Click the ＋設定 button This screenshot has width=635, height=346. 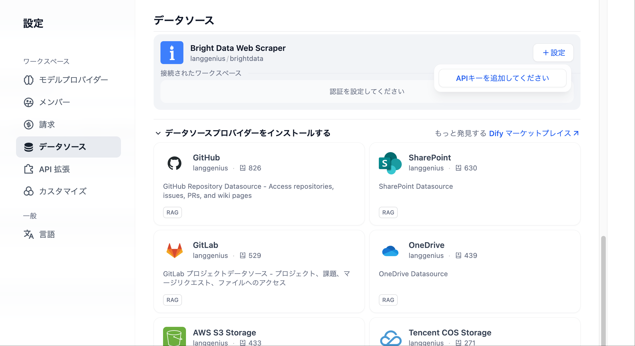pos(553,53)
